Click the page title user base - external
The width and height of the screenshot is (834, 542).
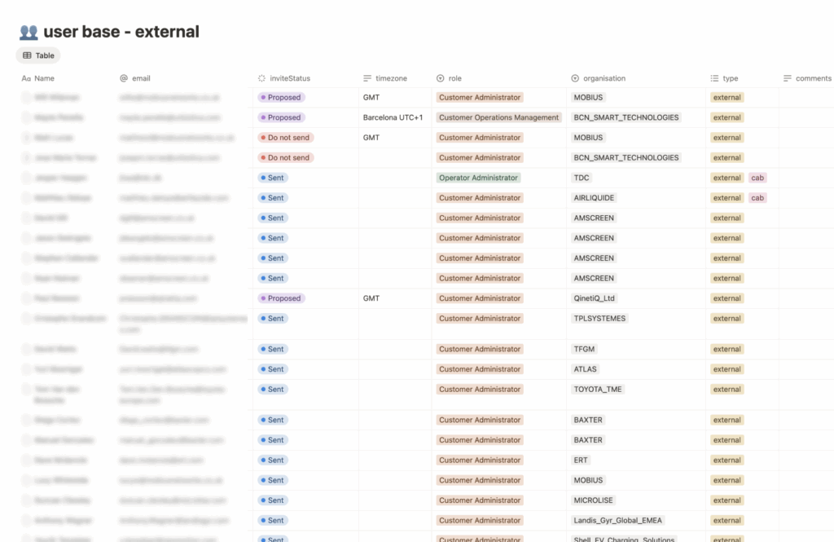(122, 33)
